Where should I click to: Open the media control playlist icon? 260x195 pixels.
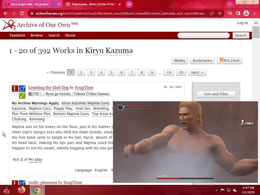point(230,13)
